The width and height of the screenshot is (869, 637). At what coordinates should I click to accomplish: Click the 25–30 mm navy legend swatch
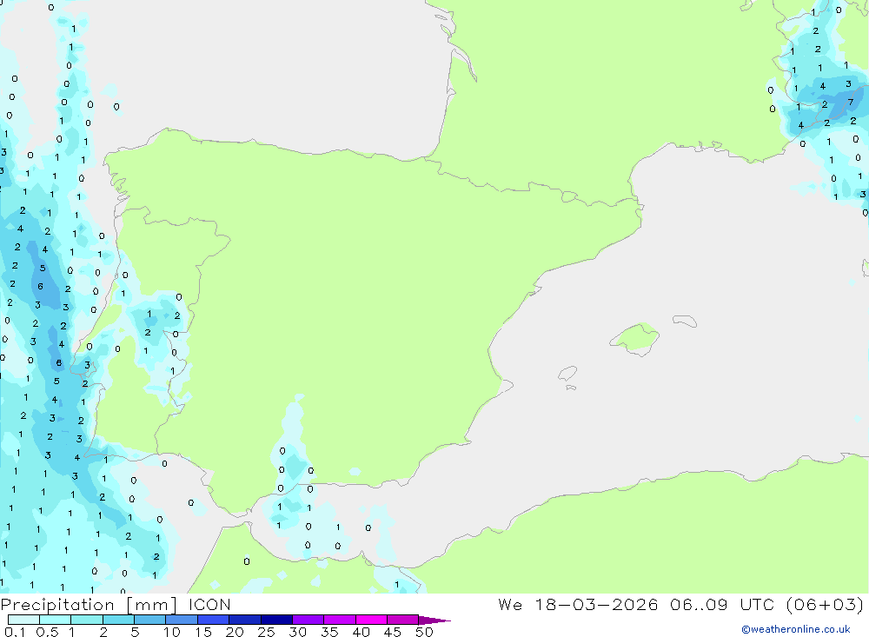(276, 620)
